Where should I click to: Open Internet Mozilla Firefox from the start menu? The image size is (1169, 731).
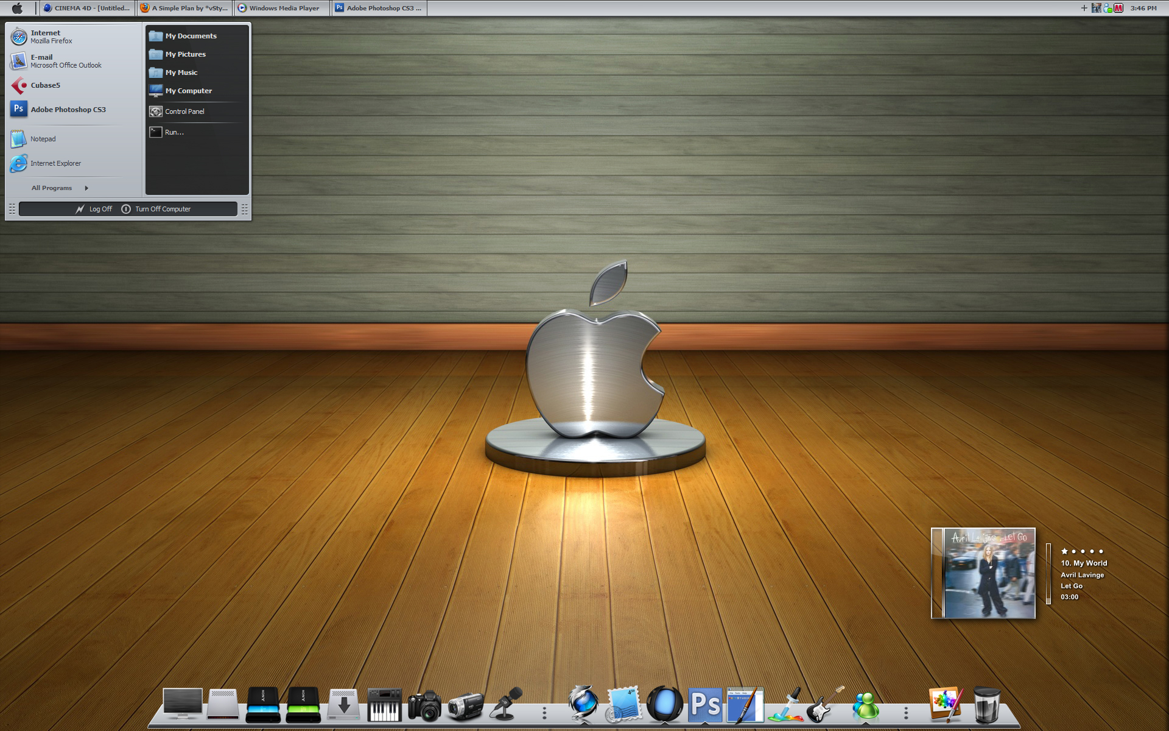pyautogui.click(x=73, y=37)
